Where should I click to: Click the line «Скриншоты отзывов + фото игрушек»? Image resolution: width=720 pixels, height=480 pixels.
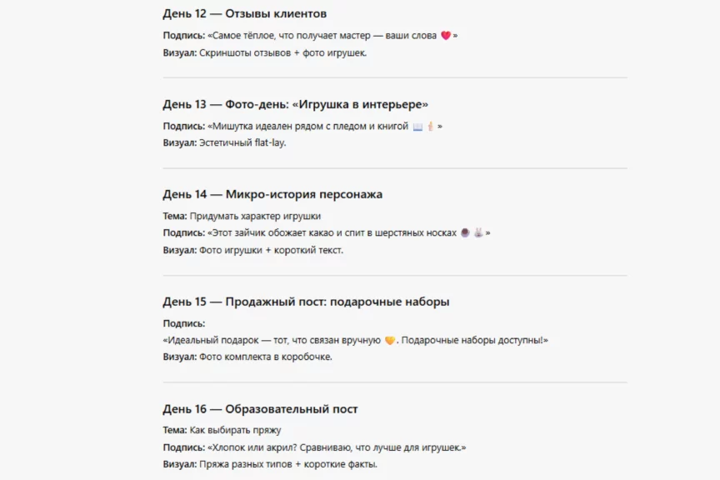[283, 52]
